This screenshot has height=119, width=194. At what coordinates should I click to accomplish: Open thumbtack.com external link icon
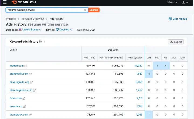point(30,115)
